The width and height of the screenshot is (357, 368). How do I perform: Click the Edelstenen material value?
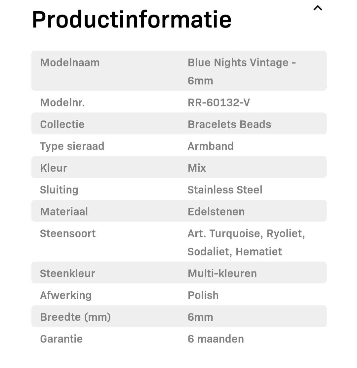point(216,212)
